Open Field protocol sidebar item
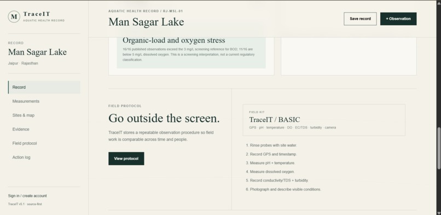This screenshot has width=441, height=215. tap(44, 143)
